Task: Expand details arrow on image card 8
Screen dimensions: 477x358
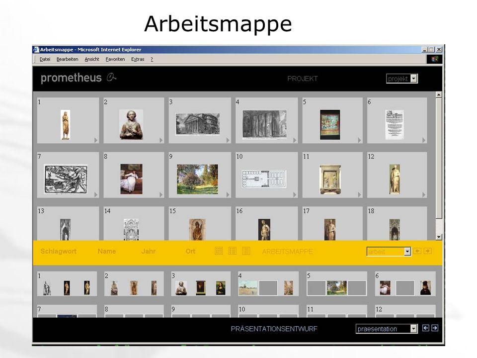Action: (x=161, y=194)
